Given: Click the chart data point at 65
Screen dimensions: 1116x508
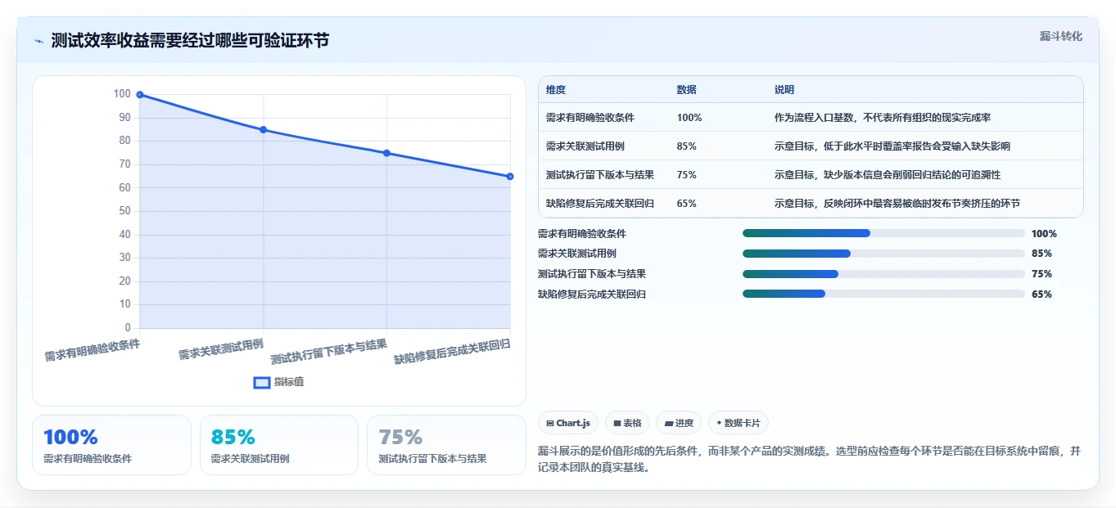Looking at the screenshot, I should (x=510, y=177).
